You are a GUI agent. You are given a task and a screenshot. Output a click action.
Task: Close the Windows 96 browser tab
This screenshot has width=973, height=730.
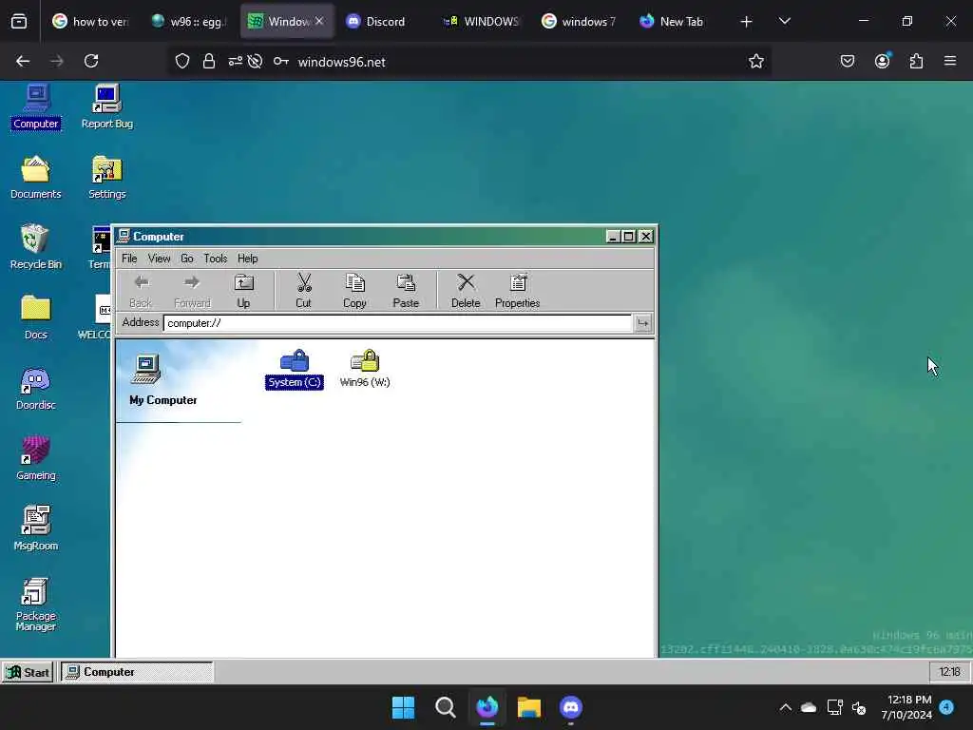(319, 21)
